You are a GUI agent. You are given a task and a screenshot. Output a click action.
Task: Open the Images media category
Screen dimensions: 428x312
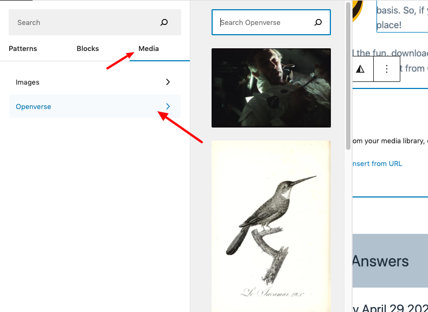point(95,82)
